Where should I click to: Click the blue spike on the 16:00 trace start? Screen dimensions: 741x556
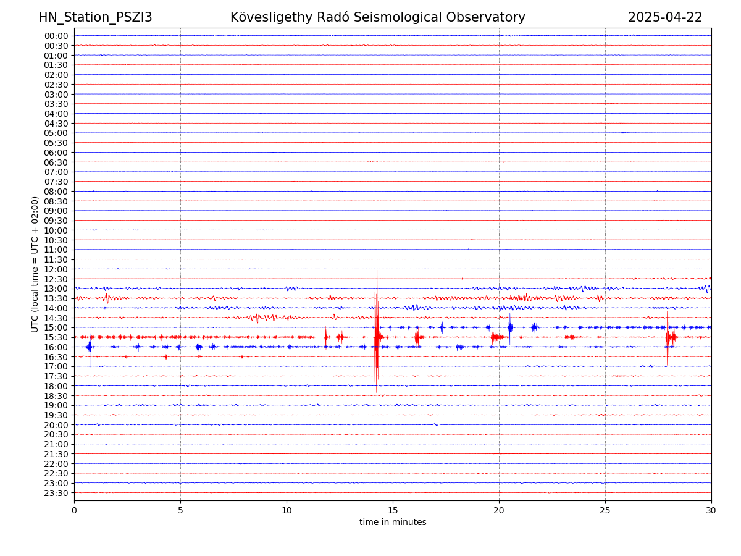pos(90,347)
